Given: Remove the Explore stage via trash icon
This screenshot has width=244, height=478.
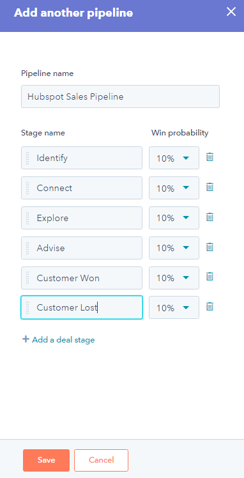Looking at the screenshot, I should 210,217.
